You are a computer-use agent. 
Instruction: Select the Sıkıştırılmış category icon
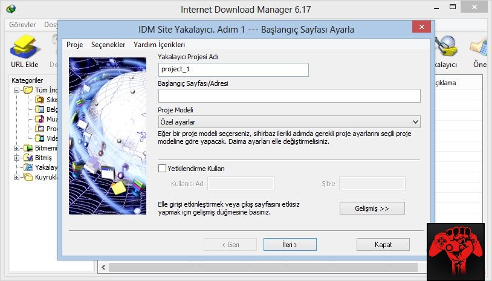point(39,100)
